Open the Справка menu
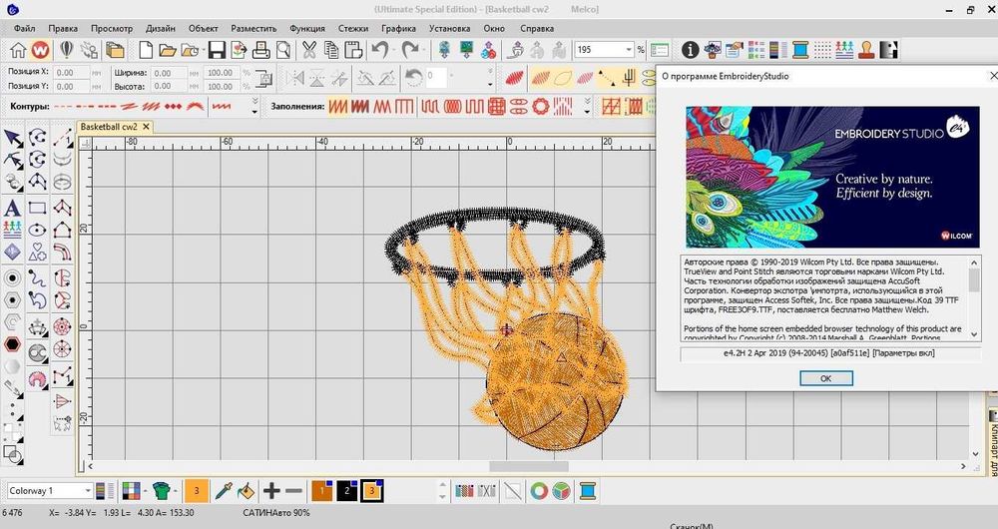The width and height of the screenshot is (998, 529). [x=537, y=28]
